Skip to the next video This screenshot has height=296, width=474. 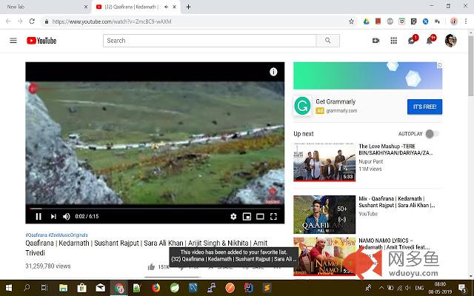(x=53, y=216)
